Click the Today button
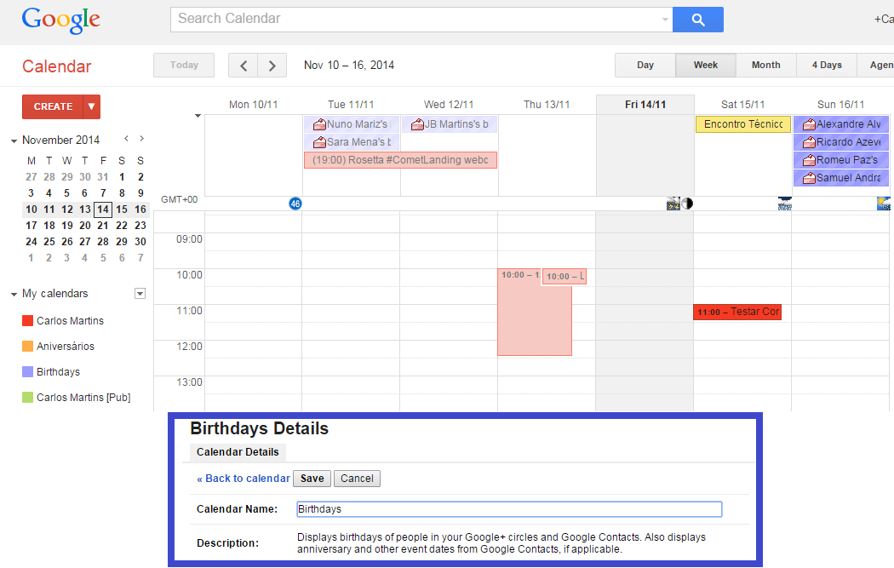 point(184,65)
